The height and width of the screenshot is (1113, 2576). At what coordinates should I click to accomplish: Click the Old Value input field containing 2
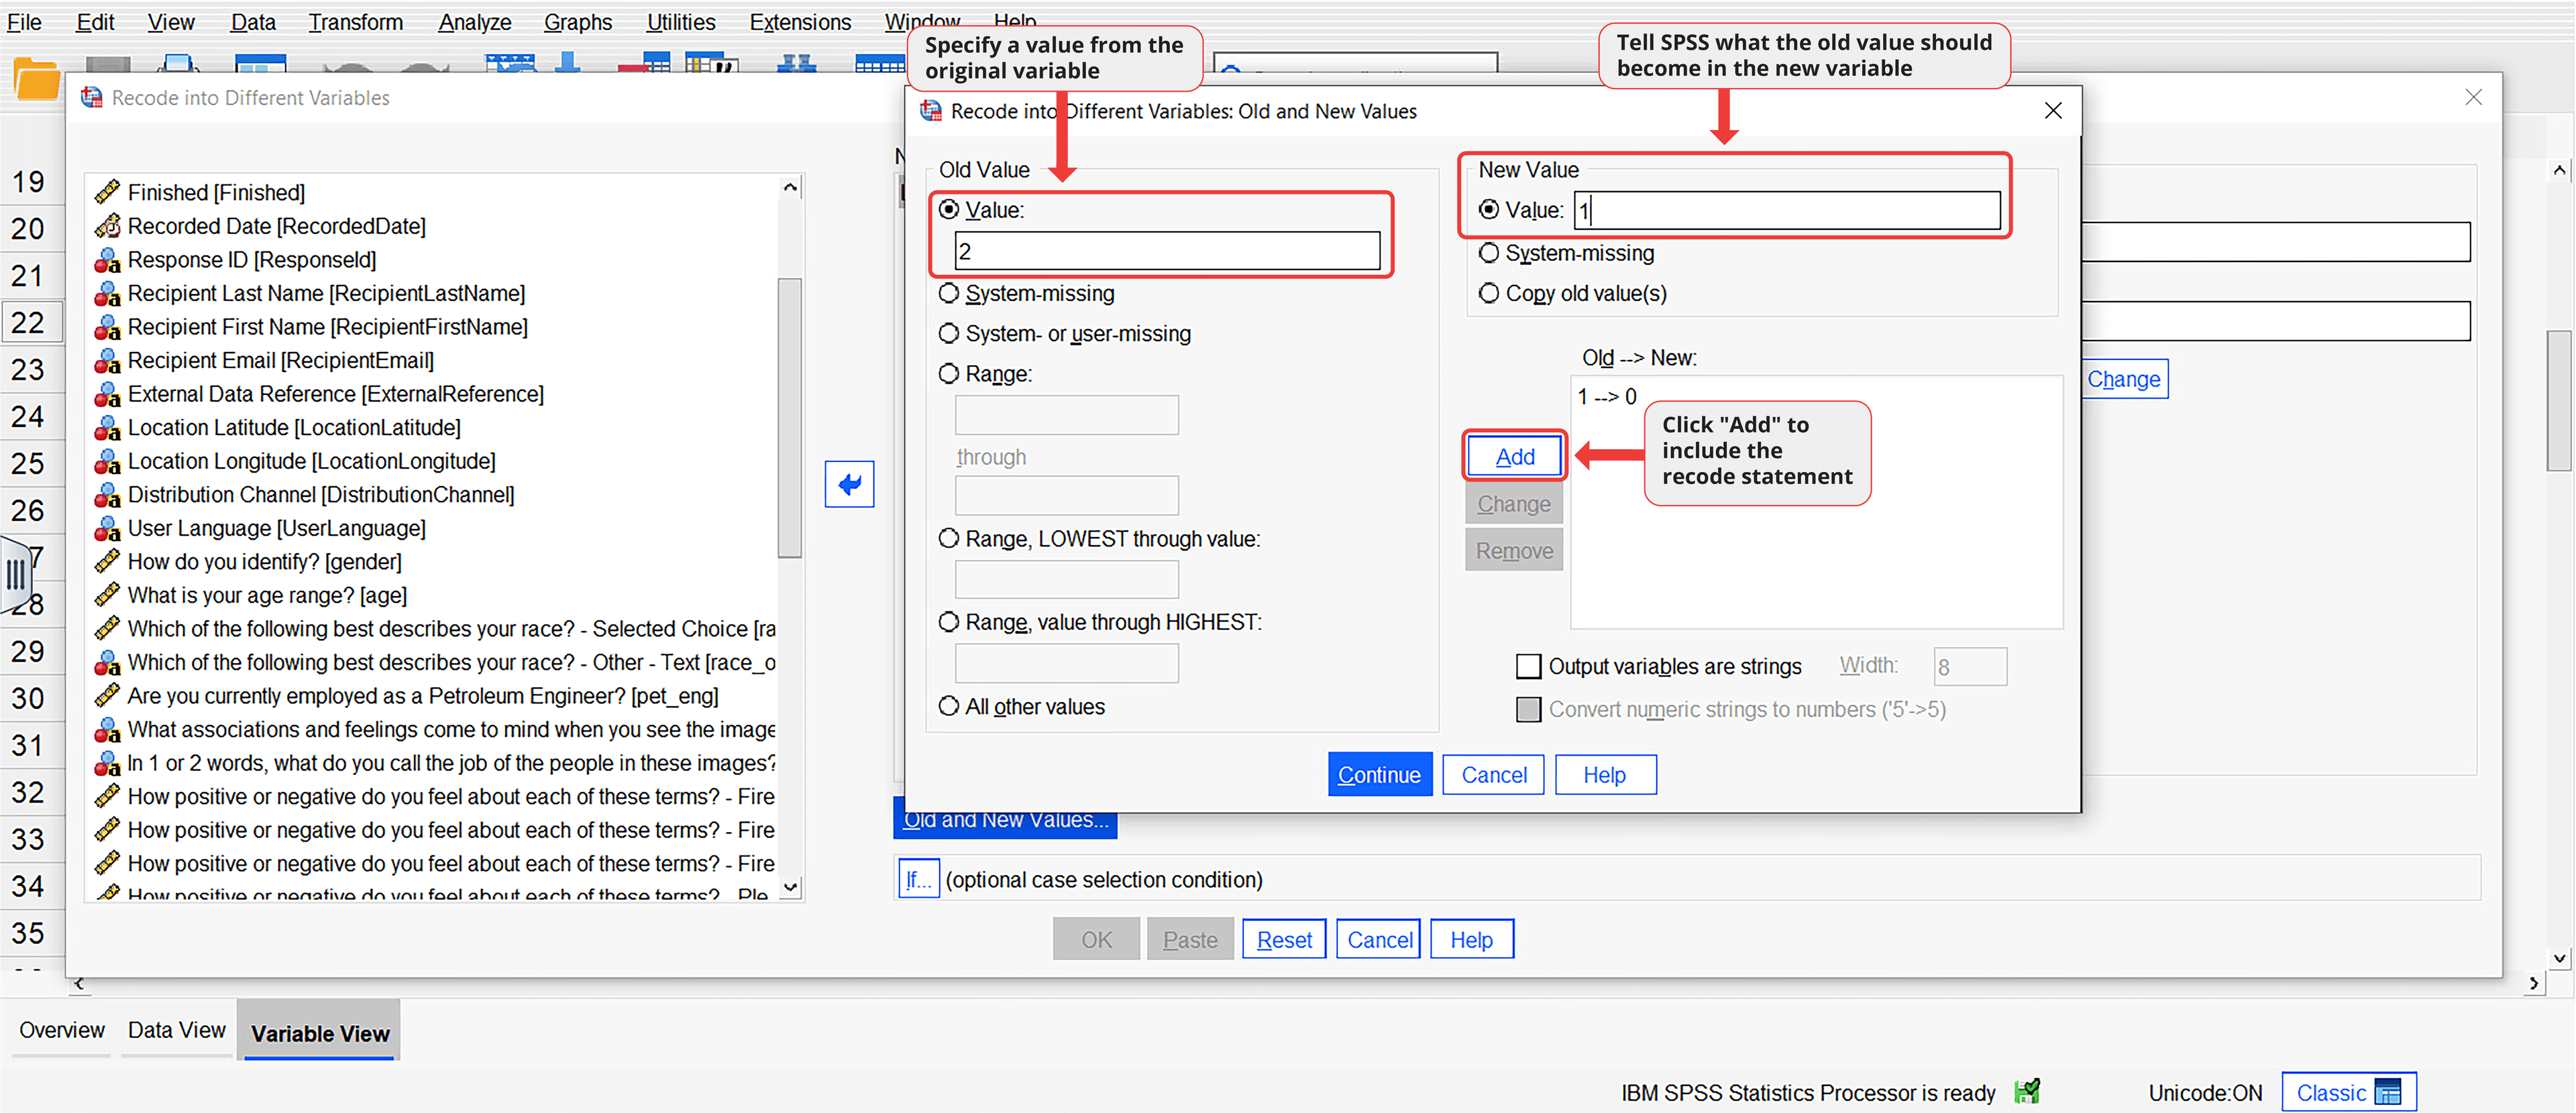[x=1167, y=251]
